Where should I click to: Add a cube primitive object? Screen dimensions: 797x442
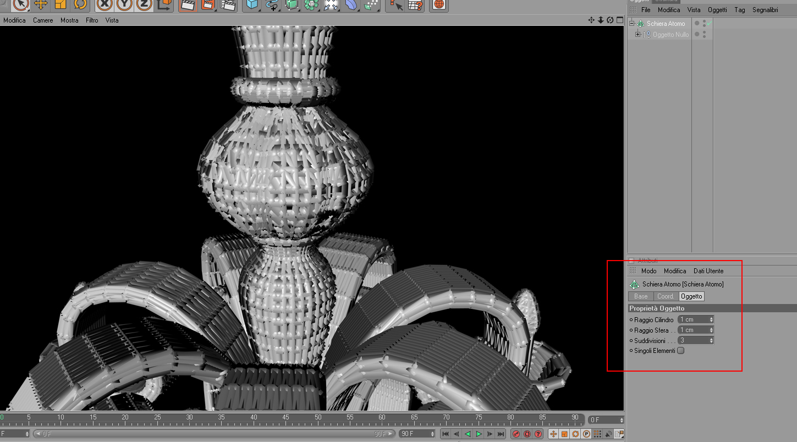tap(252, 4)
